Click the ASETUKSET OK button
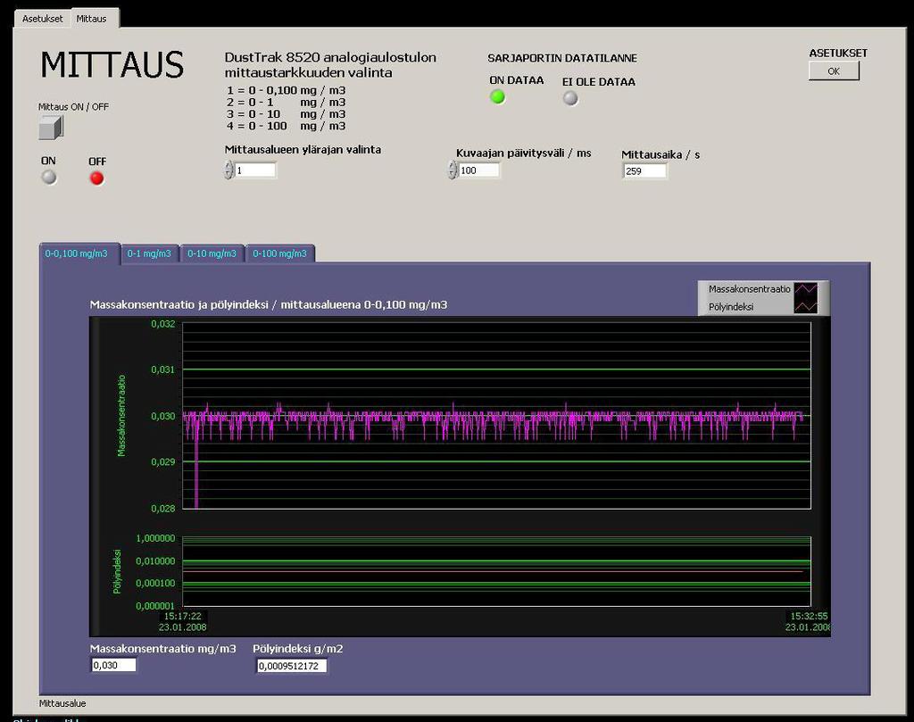Viewport: 914px width, 722px height. pyautogui.click(x=834, y=71)
